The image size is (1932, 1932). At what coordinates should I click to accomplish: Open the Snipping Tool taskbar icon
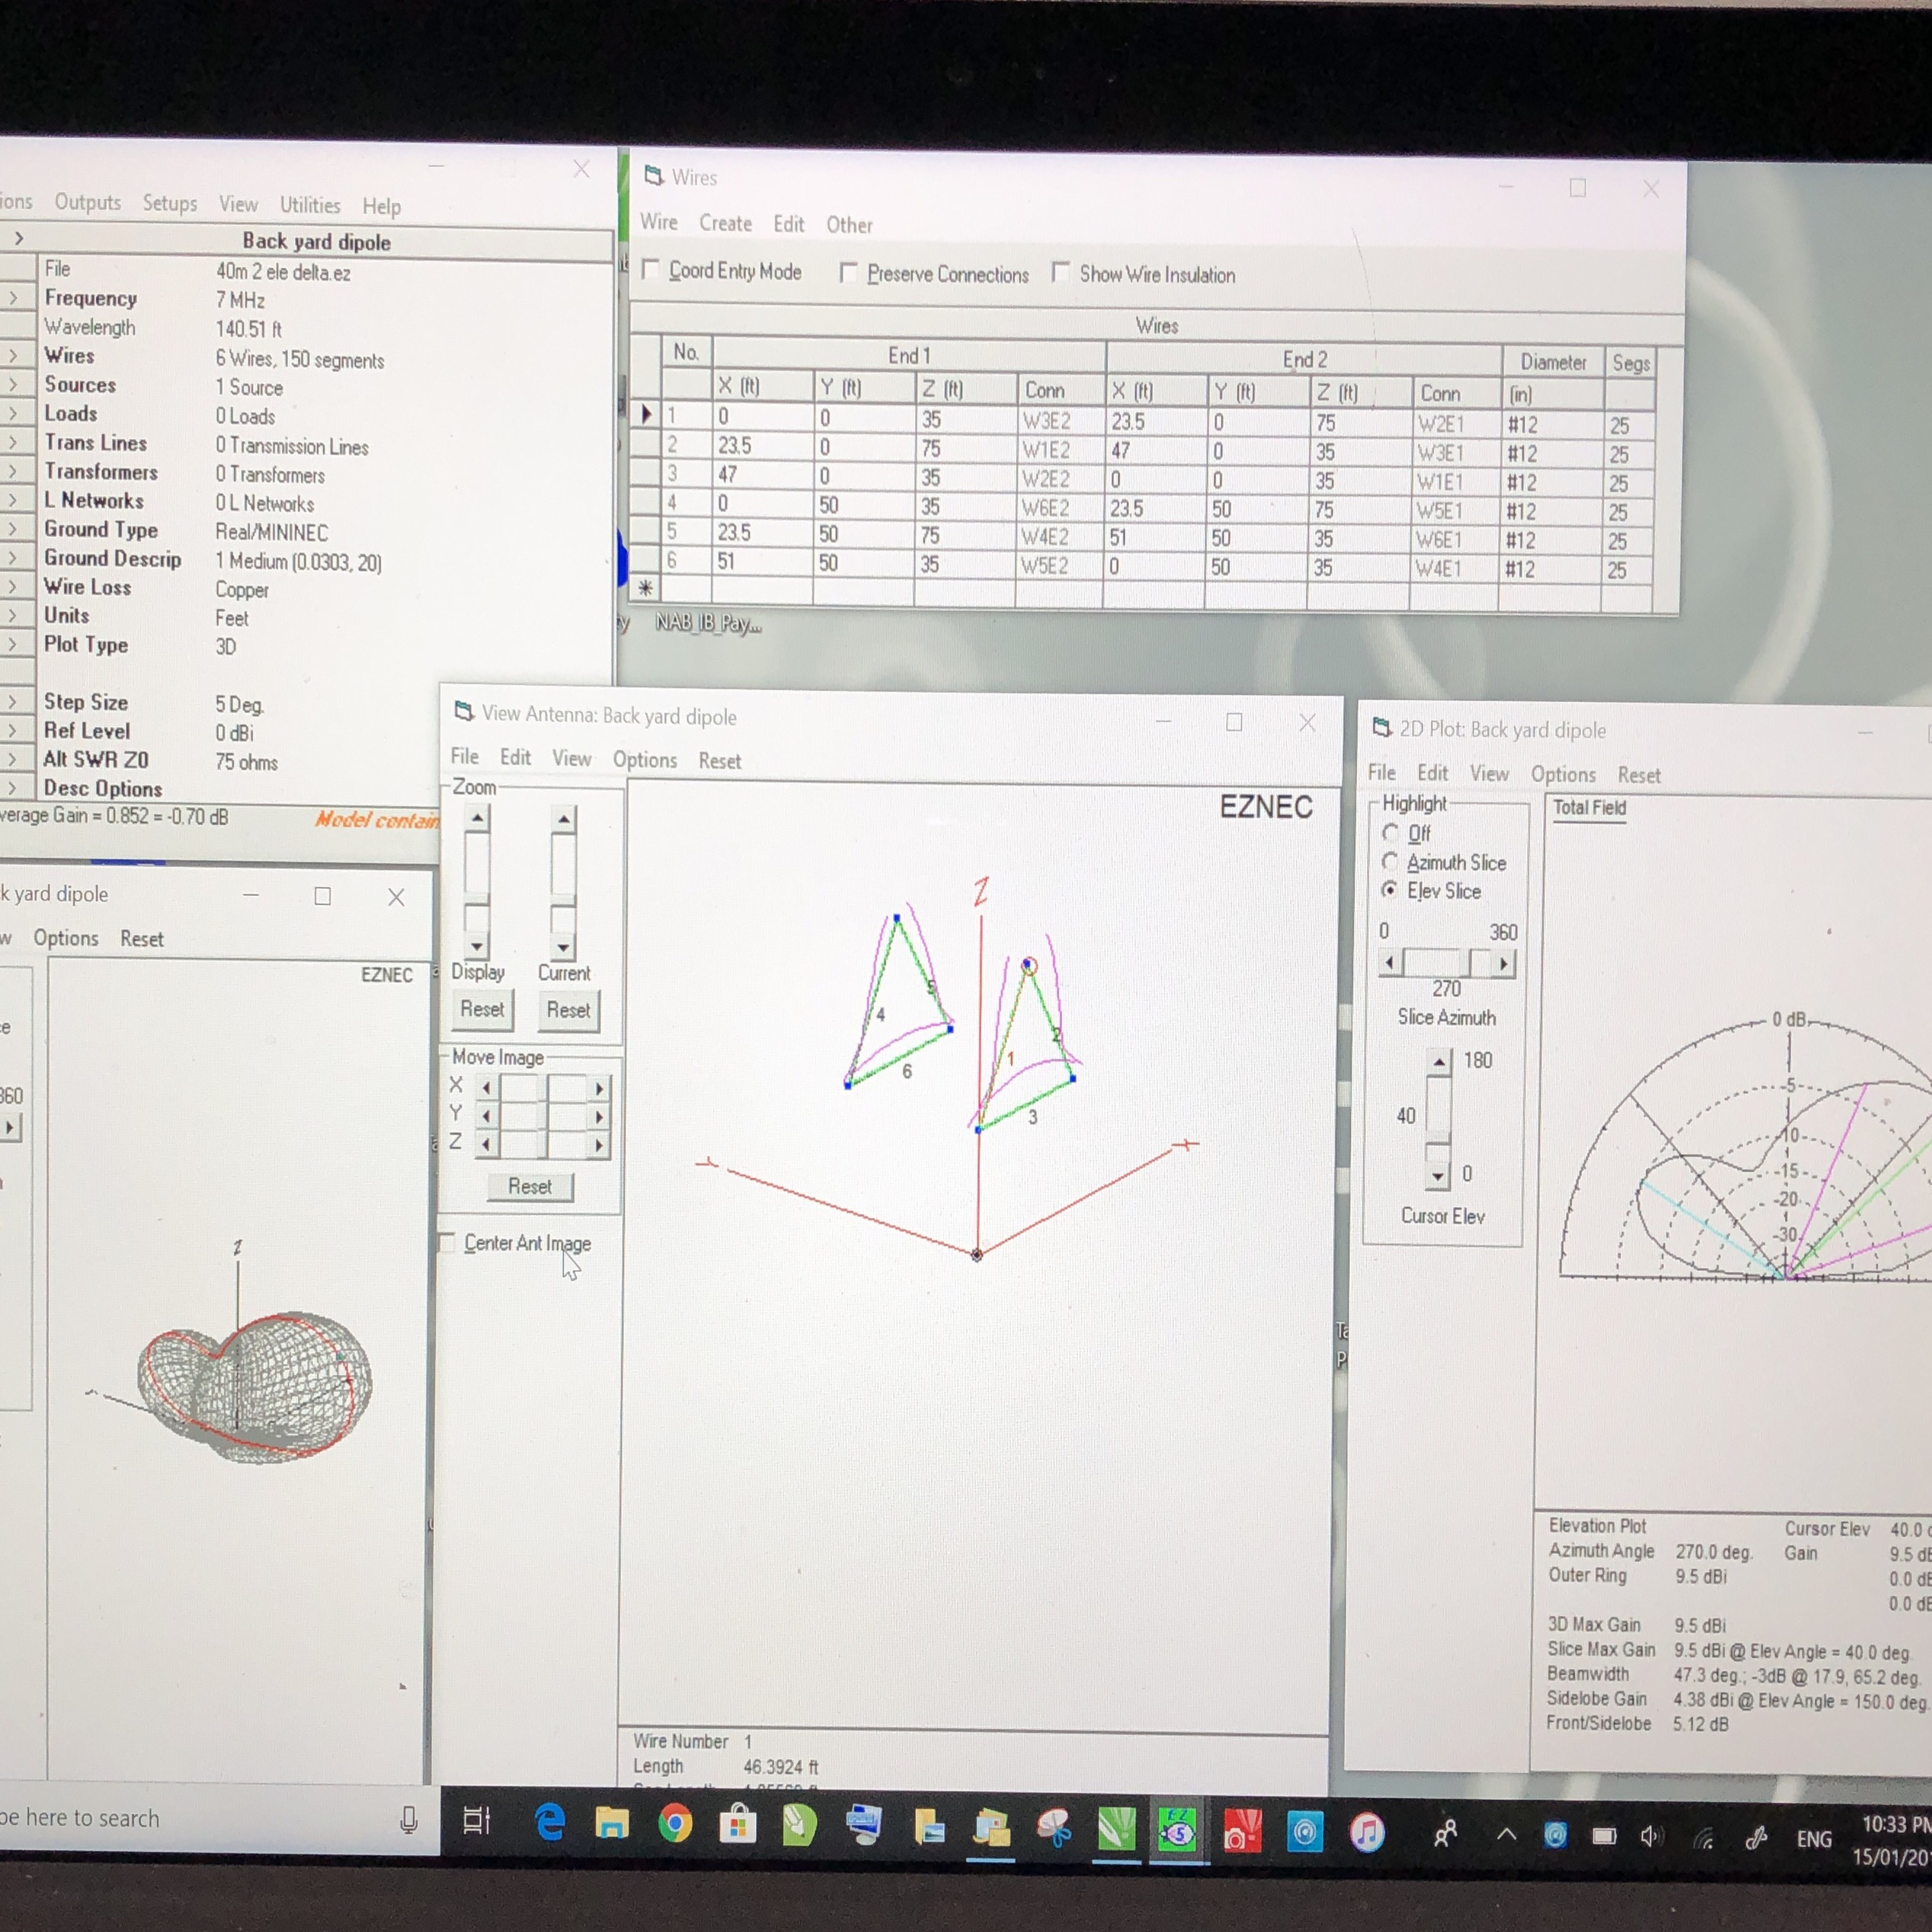click(1054, 1828)
